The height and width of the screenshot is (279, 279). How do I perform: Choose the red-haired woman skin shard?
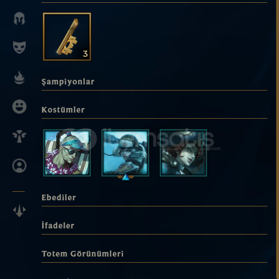point(184,152)
